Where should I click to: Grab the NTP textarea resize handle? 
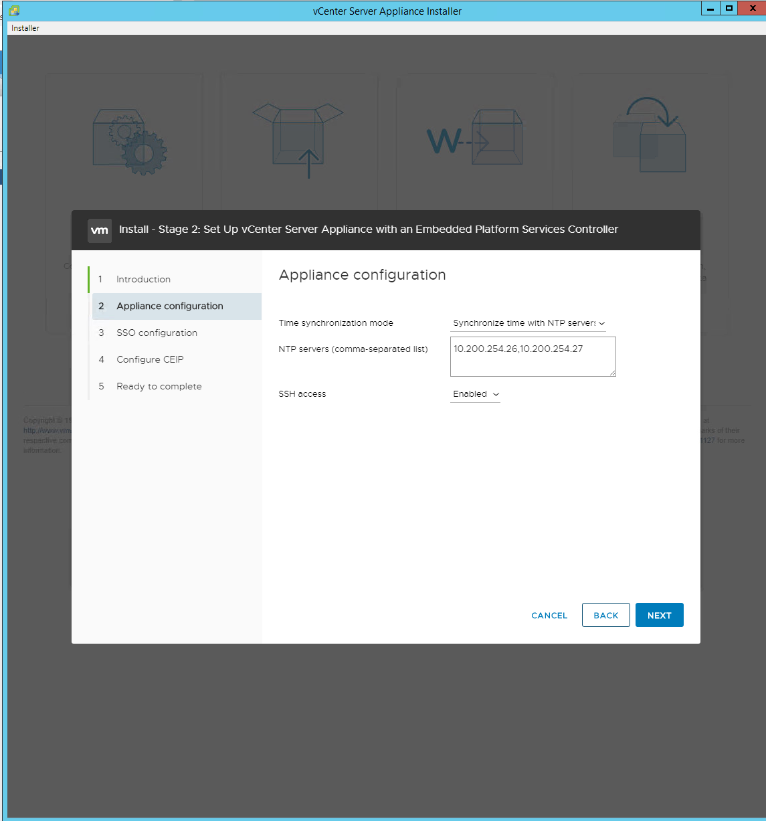point(612,373)
